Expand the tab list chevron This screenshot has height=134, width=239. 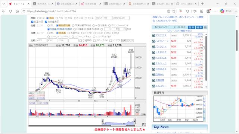click(4, 4)
